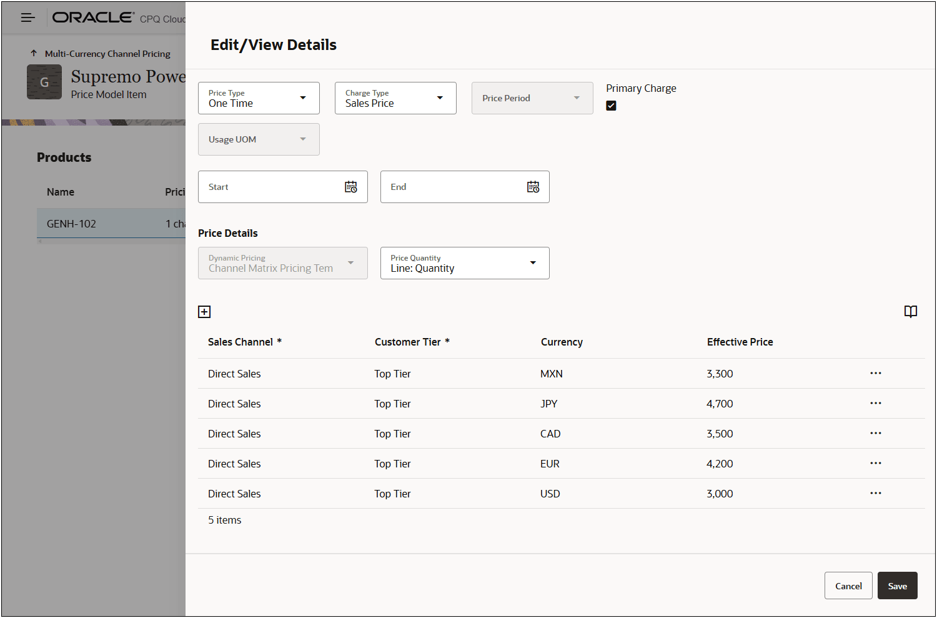Click the Save button

[898, 586]
